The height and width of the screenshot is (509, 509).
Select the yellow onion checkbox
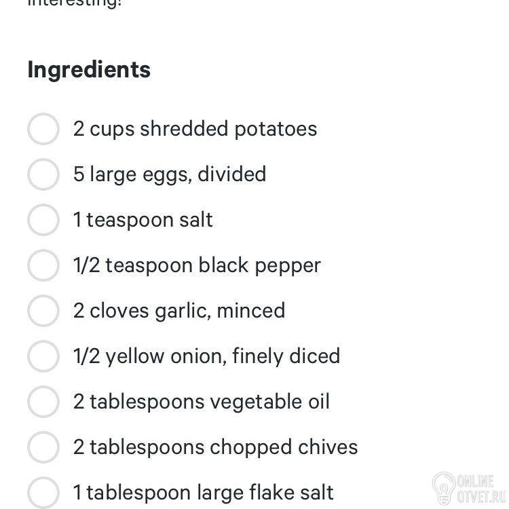pos(43,356)
